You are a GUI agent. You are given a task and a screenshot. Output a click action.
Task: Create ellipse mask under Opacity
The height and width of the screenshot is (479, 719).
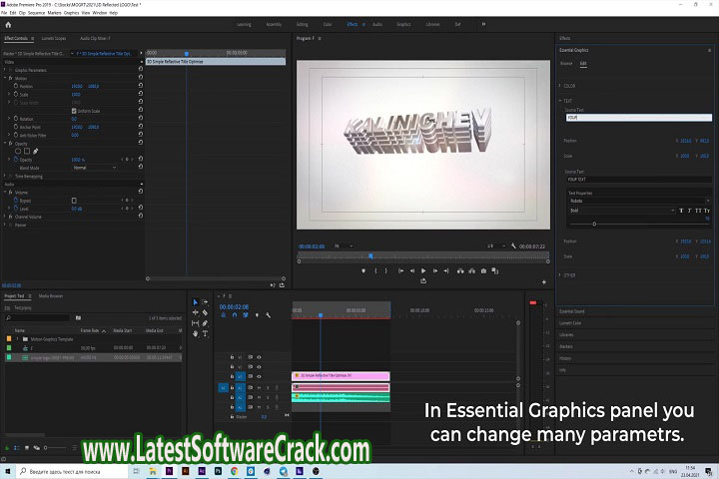(x=18, y=151)
